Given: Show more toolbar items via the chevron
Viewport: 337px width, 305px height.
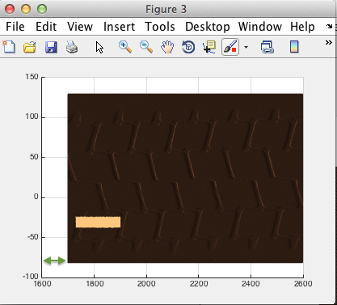Looking at the screenshot, I should click(329, 43).
